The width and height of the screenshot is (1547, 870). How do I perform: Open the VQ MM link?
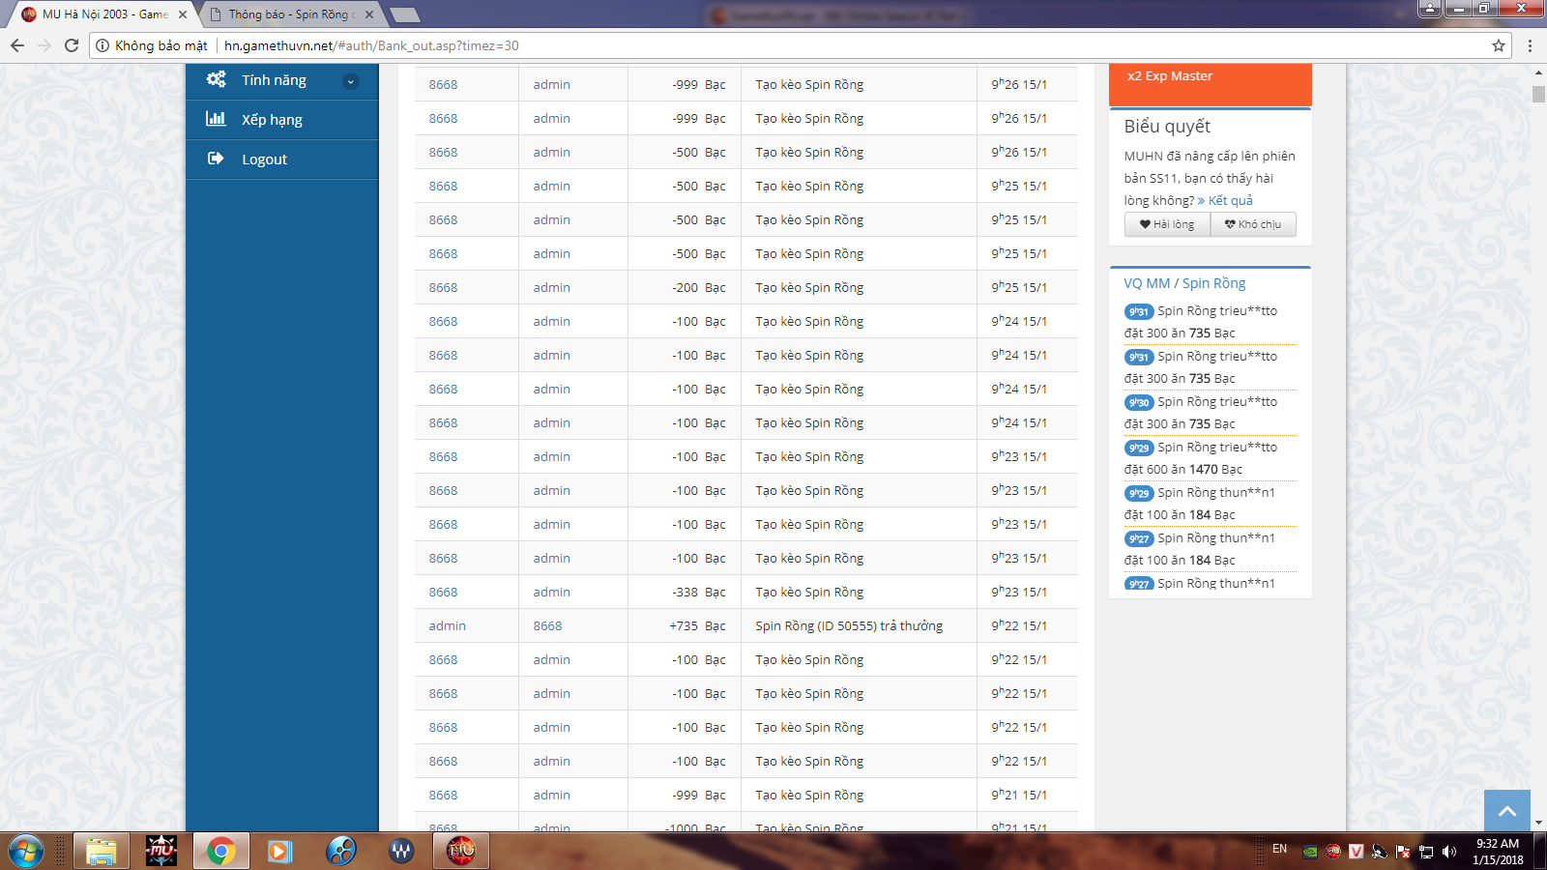(x=1147, y=283)
